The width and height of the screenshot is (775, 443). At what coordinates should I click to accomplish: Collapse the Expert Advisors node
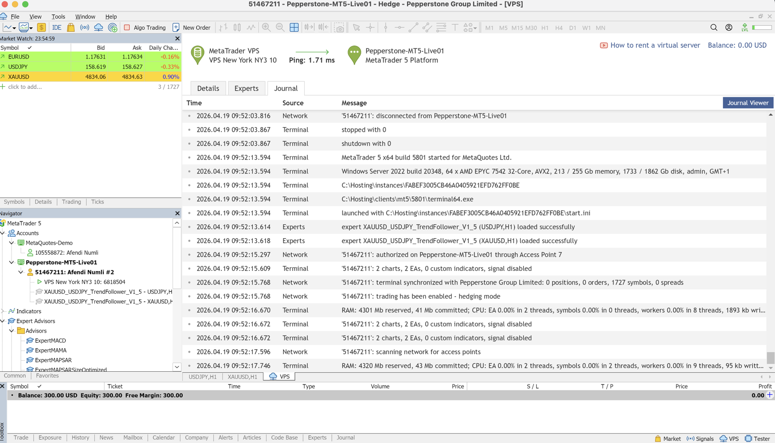click(3, 321)
